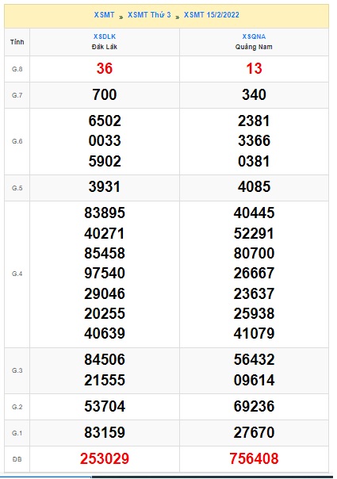Select the Đắk Lắk G.8 number 36
The width and height of the screenshot is (337, 479).
pyautogui.click(x=105, y=68)
